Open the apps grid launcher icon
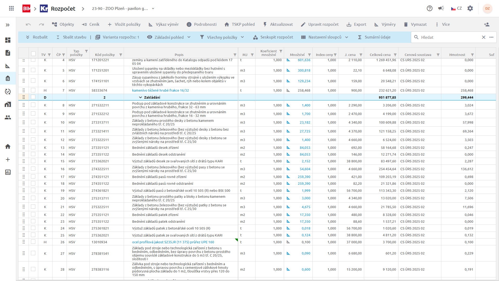 (x=11, y=8)
